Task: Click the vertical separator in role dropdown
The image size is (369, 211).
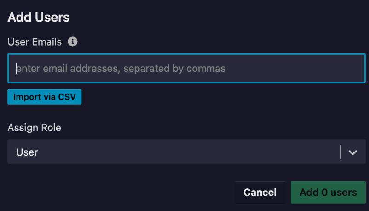Action: 341,152
